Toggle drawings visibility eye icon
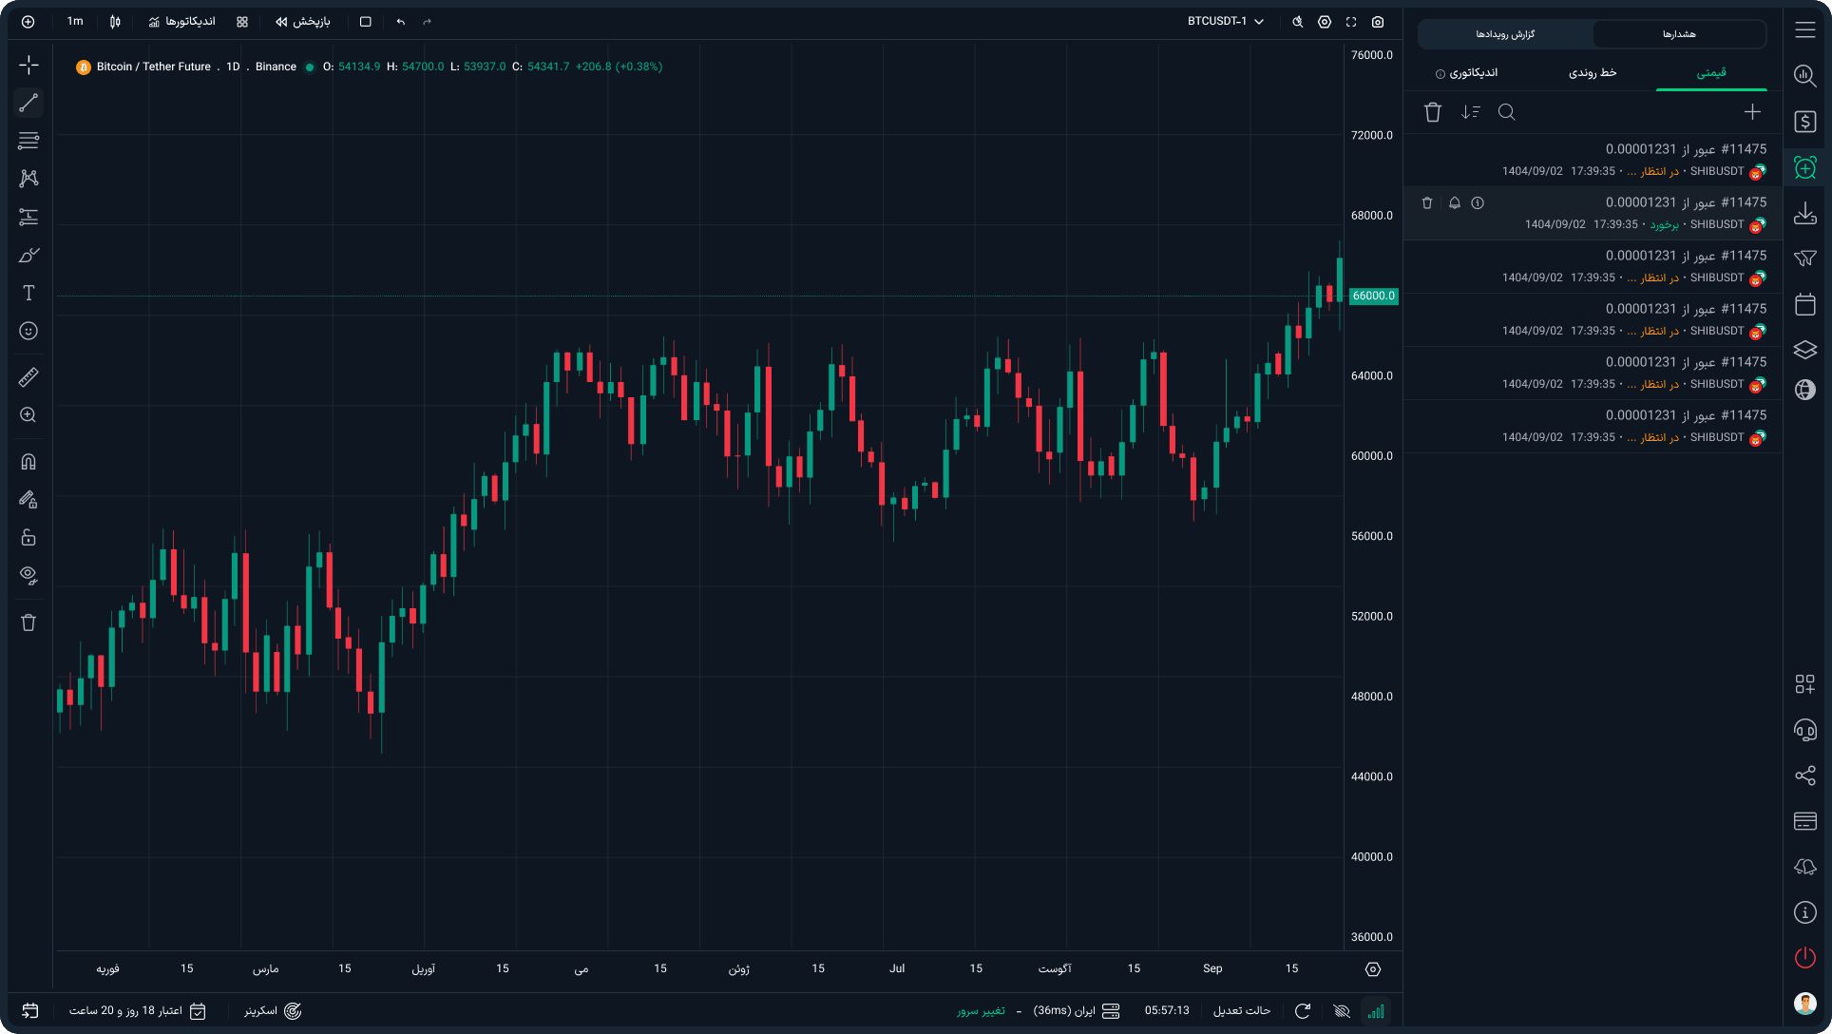1832x1034 pixels. pyautogui.click(x=29, y=576)
